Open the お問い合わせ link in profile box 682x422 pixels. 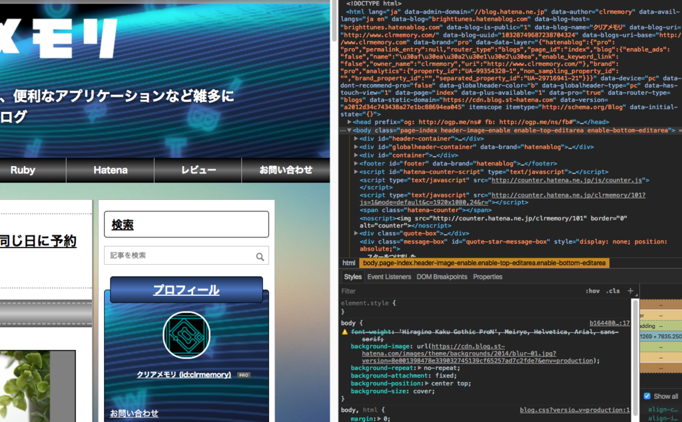click(134, 413)
